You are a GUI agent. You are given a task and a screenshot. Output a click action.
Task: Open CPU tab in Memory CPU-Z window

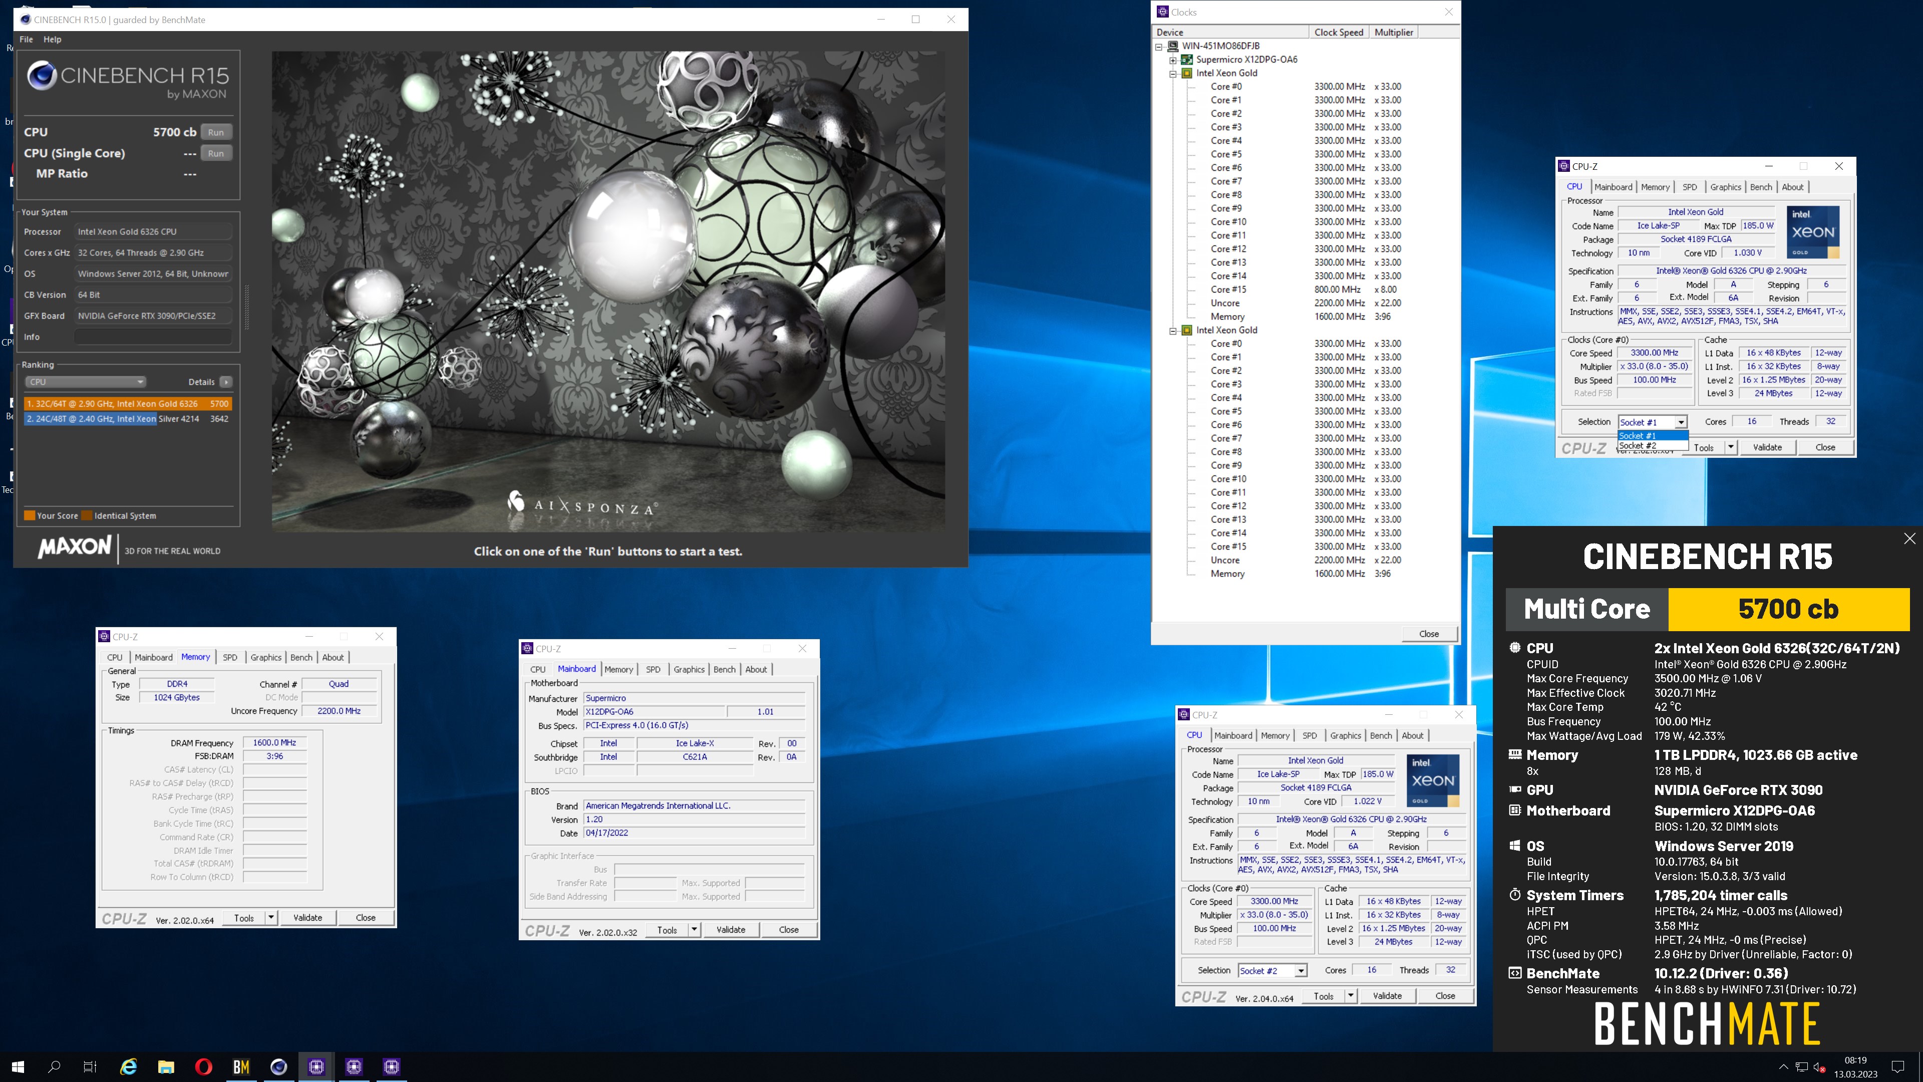pyautogui.click(x=114, y=657)
